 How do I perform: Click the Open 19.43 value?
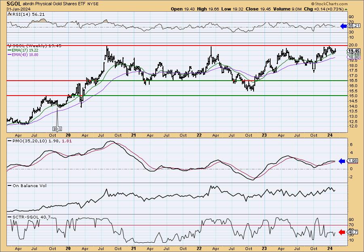[x=183, y=9]
